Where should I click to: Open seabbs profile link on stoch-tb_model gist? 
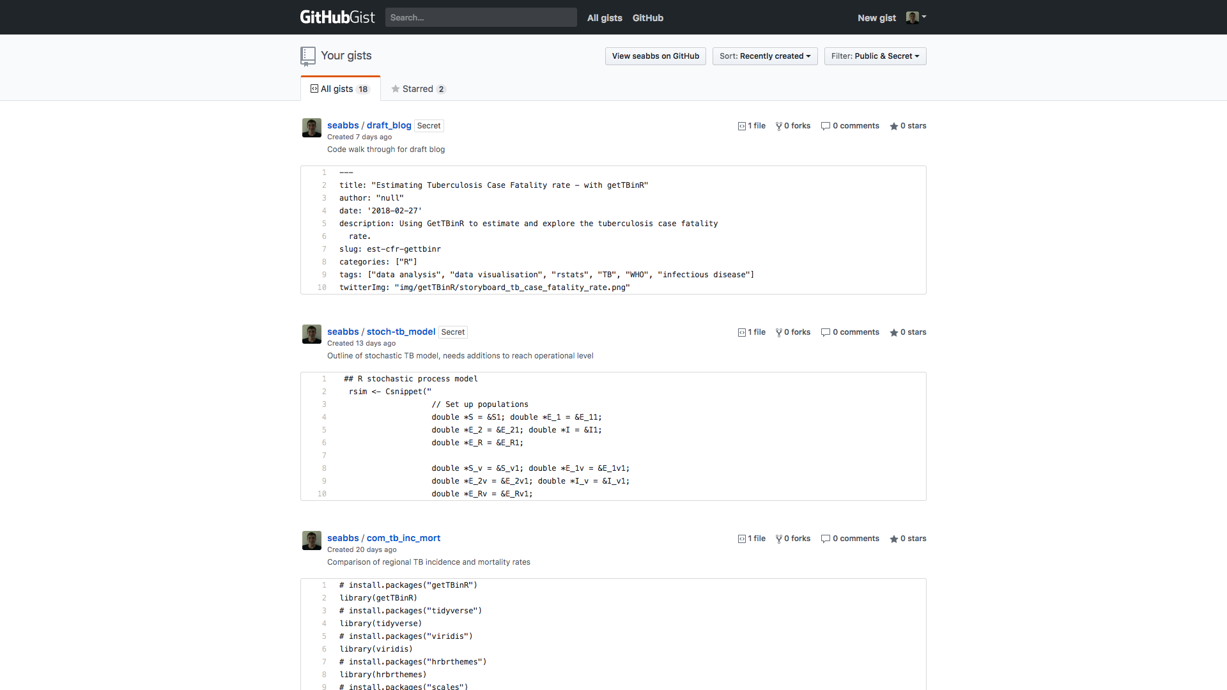pos(343,332)
